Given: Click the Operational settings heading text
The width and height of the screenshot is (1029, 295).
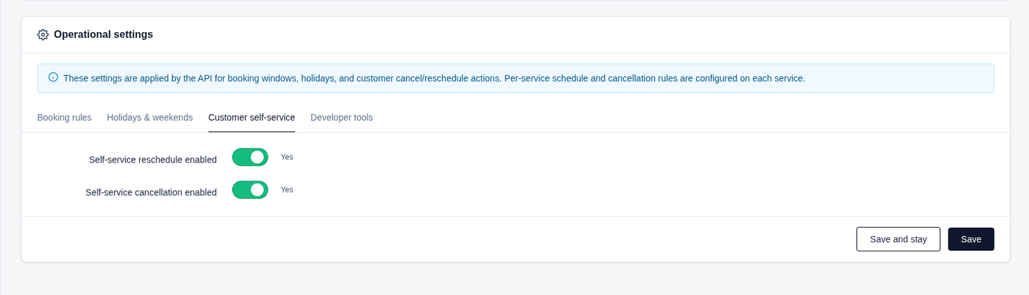Looking at the screenshot, I should click(104, 35).
